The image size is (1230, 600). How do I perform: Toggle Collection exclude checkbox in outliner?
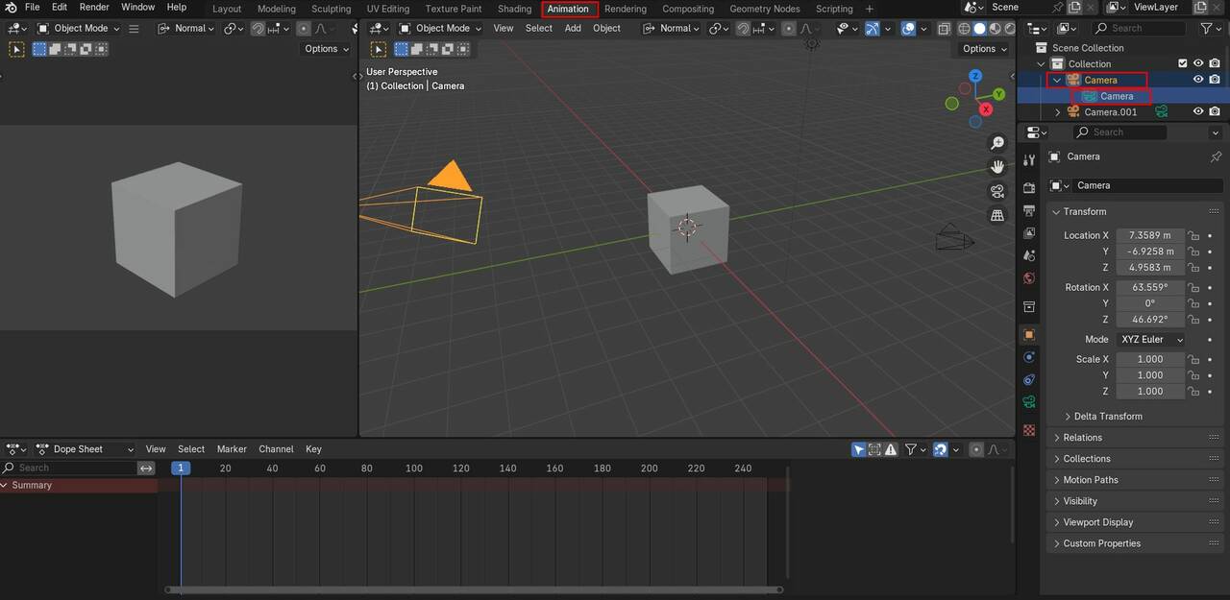[1183, 63]
